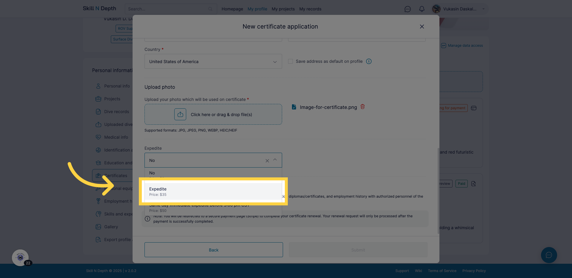Image resolution: width=572 pixels, height=278 pixels.
Task: Open the messages chat bubble icon in header
Action: tap(408, 9)
